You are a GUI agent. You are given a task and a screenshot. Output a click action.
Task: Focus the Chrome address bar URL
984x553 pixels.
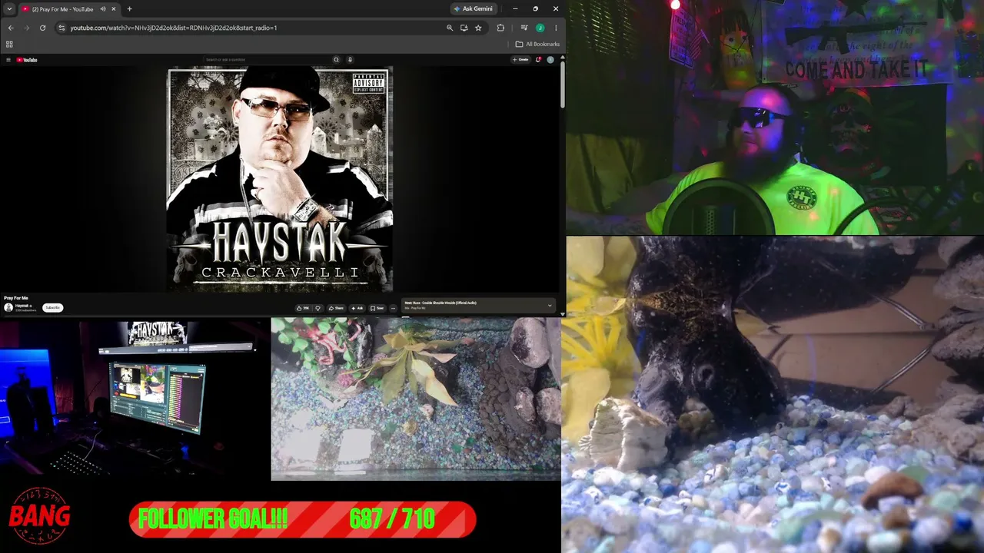click(x=173, y=28)
